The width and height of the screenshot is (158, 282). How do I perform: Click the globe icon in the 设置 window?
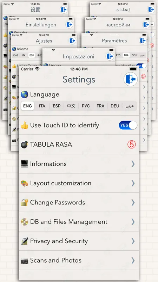point(5,18)
